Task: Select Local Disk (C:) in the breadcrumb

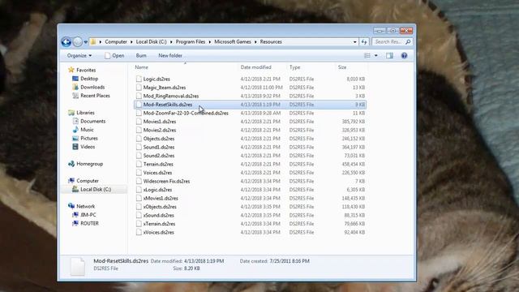Action: [x=152, y=42]
